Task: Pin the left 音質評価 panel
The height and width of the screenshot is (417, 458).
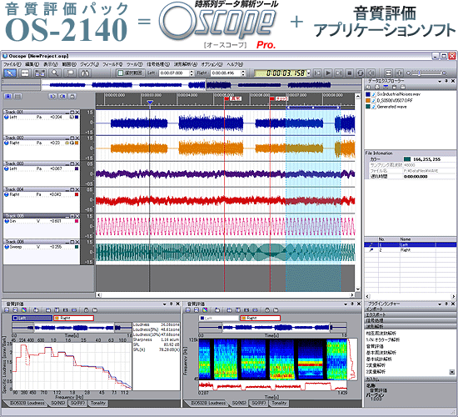Action: pyautogui.click(x=172, y=304)
